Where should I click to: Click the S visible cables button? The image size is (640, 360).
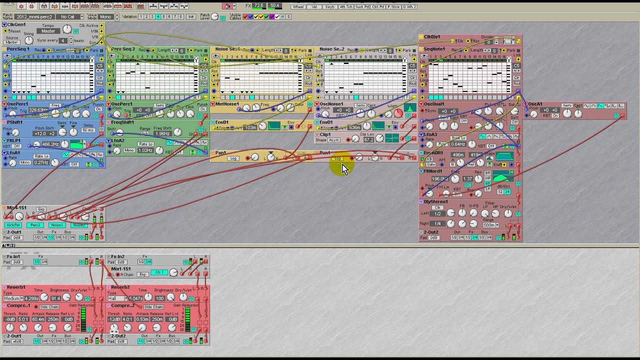tap(288, 16)
